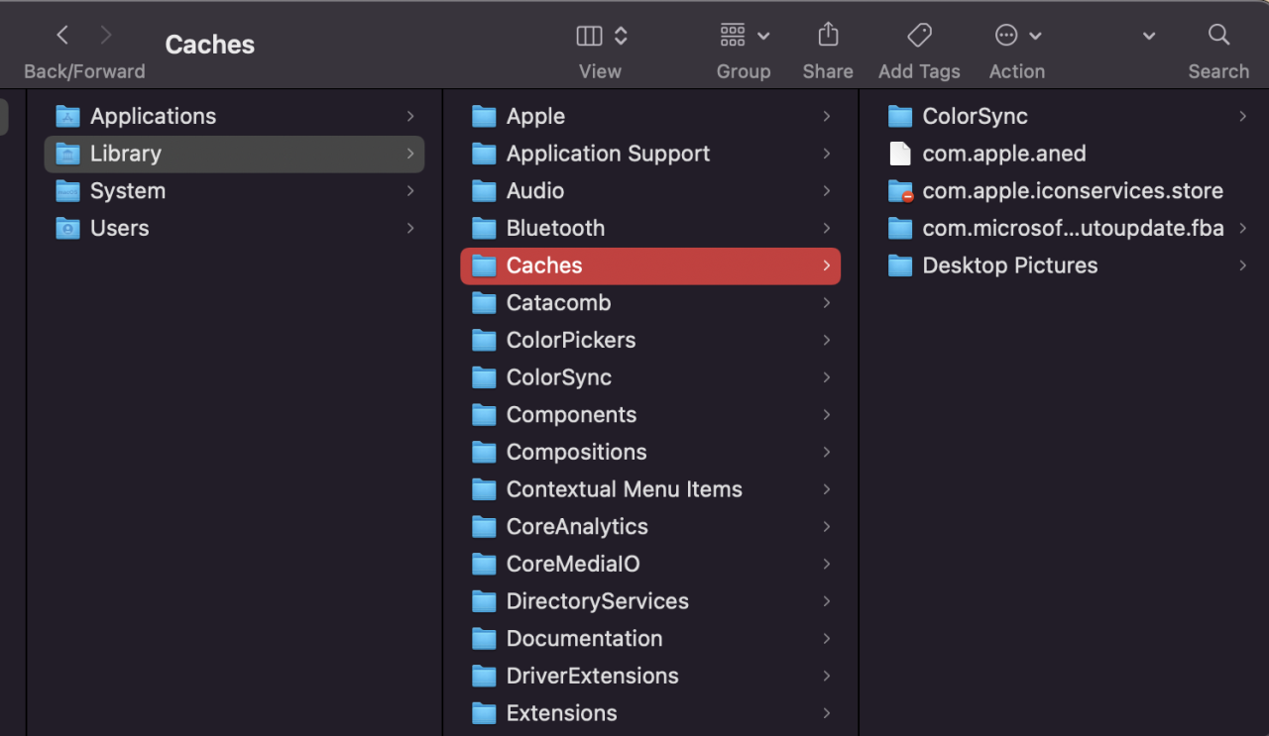
Task: Select the Contextual Menu Items row
Action: click(x=650, y=489)
